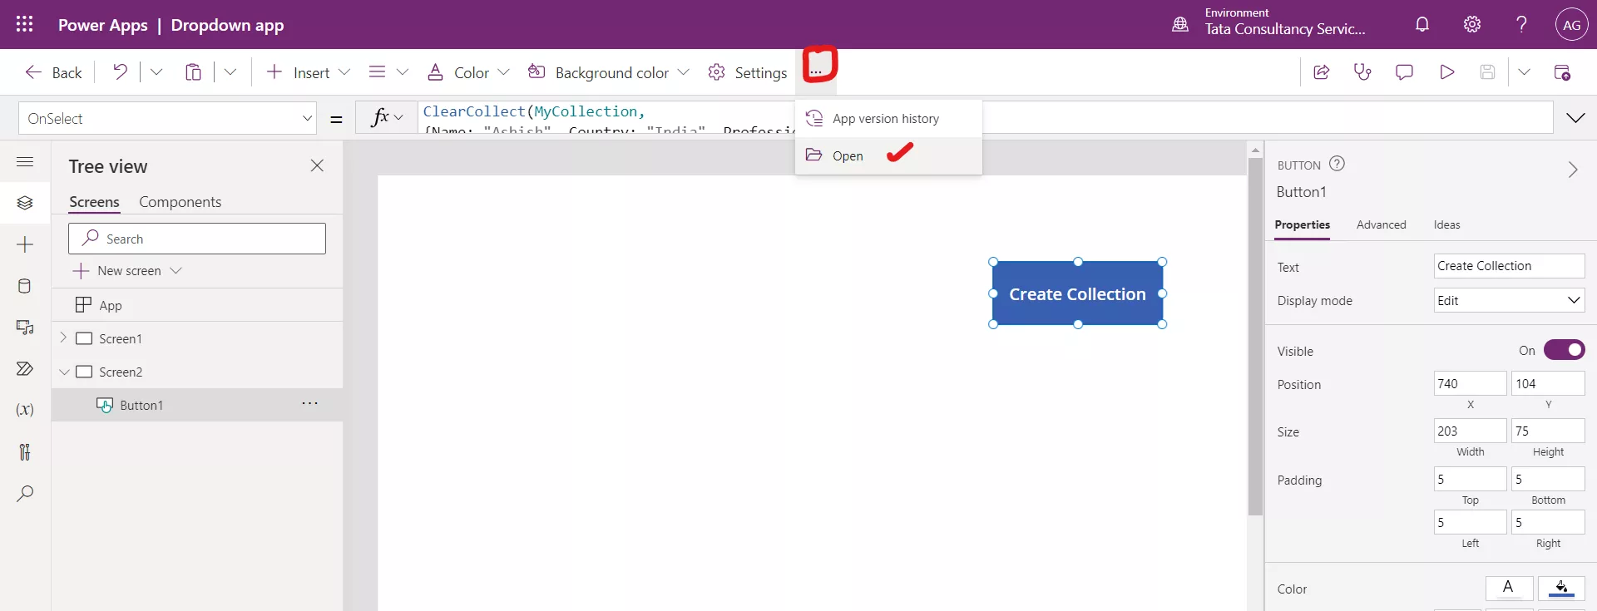Click the Tree view search field
This screenshot has height=611, width=1597.
point(197,239)
